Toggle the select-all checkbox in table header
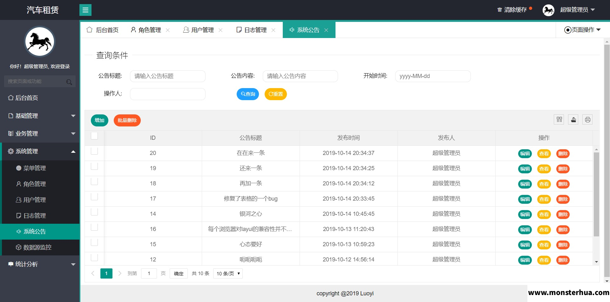This screenshot has height=302, width=610. (94, 136)
